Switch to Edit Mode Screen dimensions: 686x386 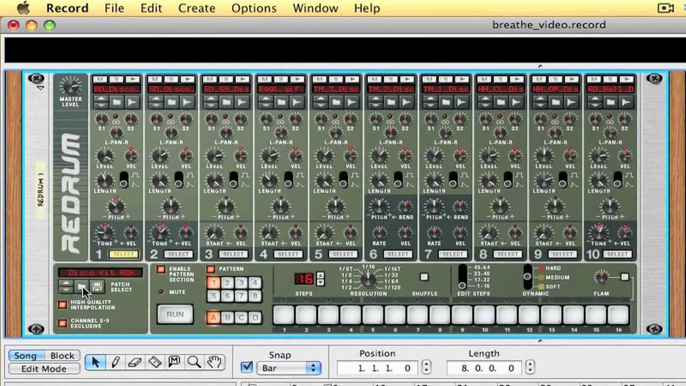coord(44,369)
